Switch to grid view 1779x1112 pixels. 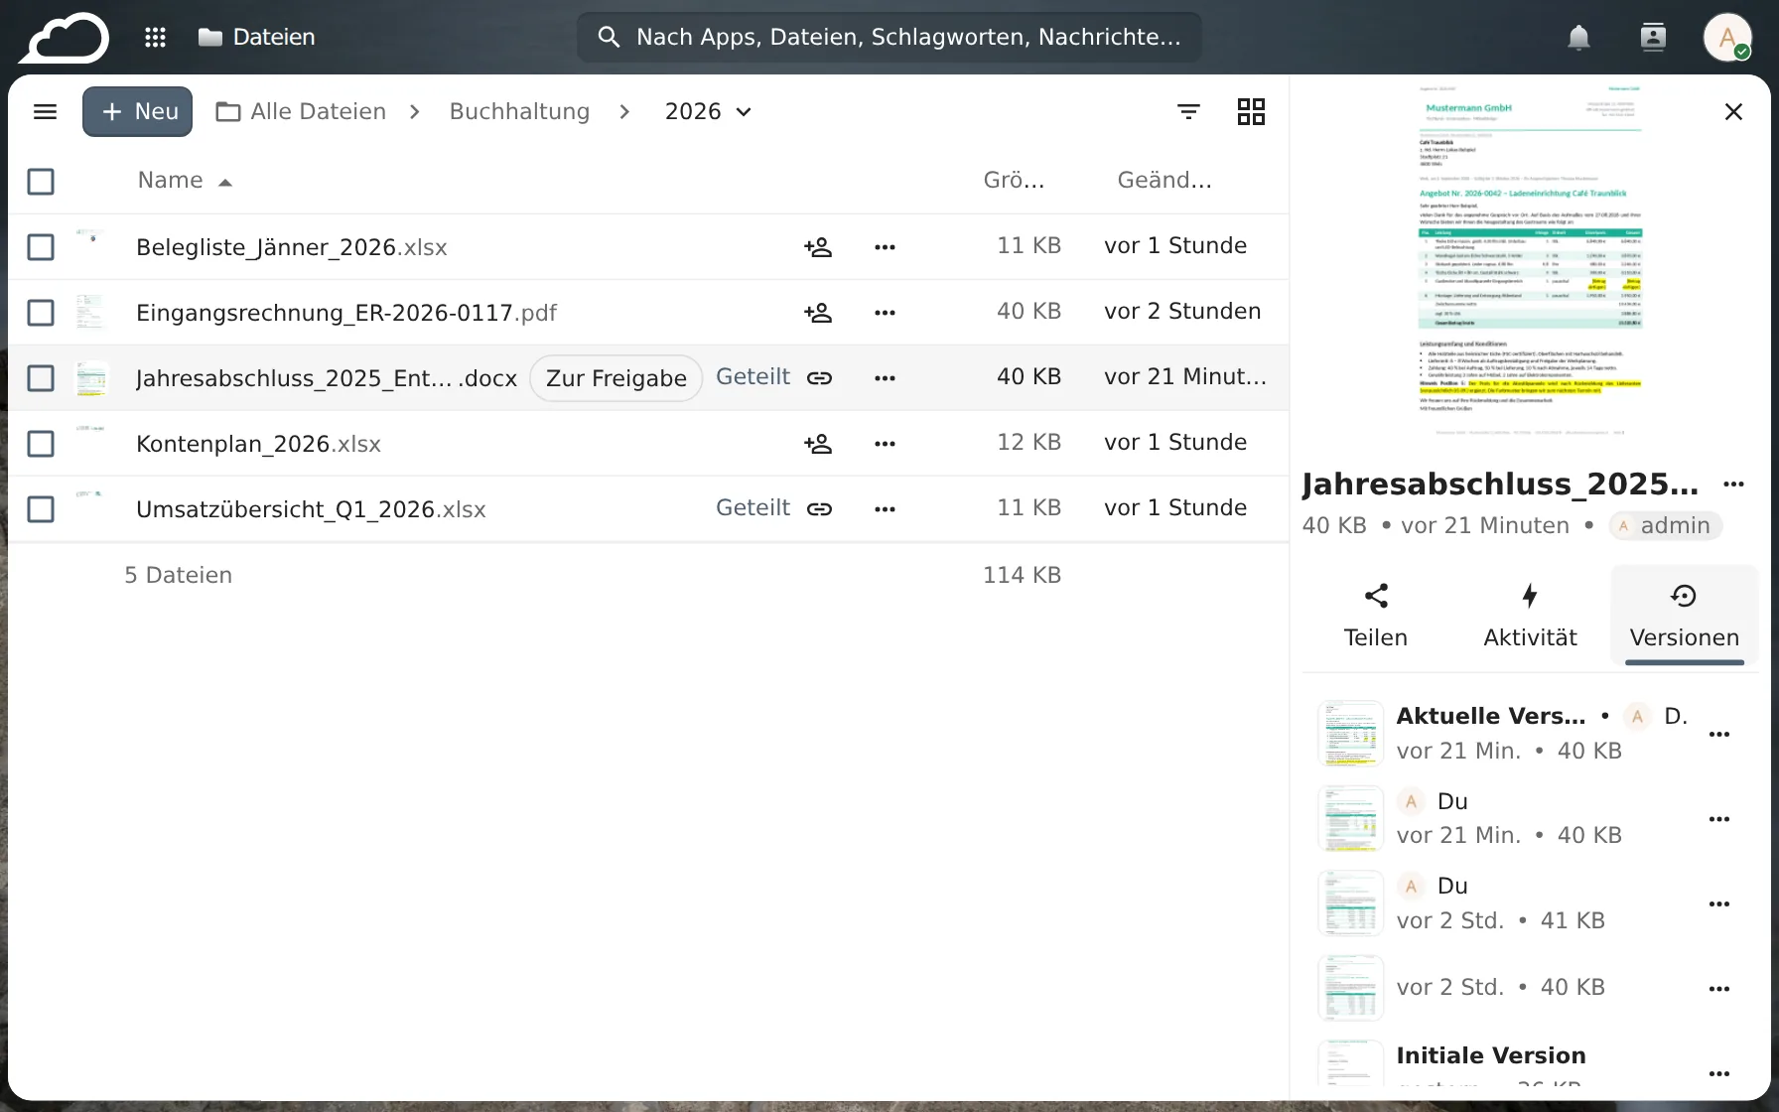(1251, 111)
